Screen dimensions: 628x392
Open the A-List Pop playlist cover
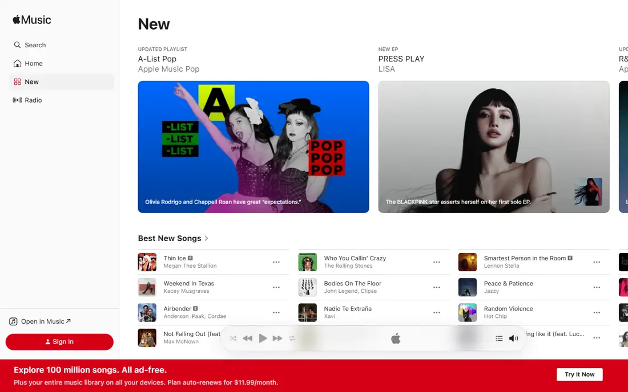[253, 146]
